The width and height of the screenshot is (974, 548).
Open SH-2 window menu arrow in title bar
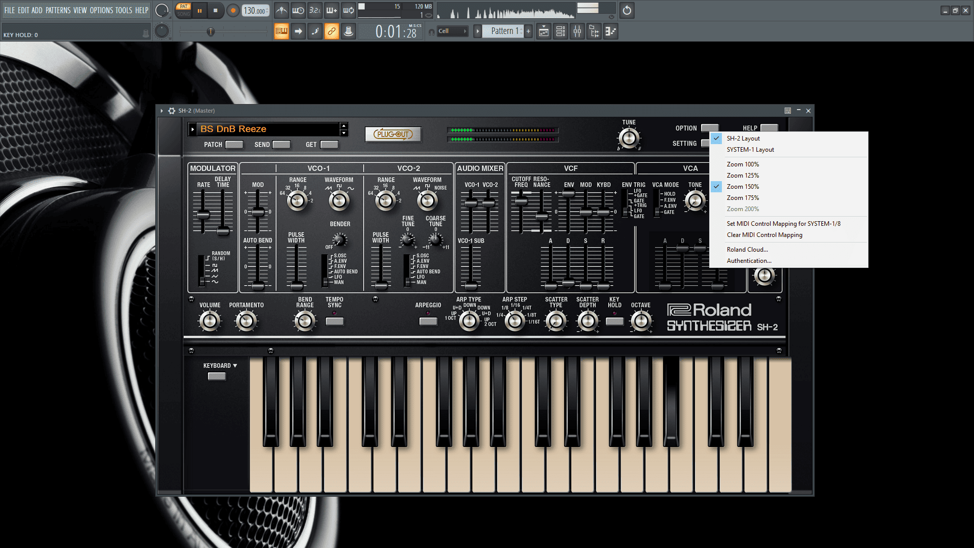[x=162, y=111]
